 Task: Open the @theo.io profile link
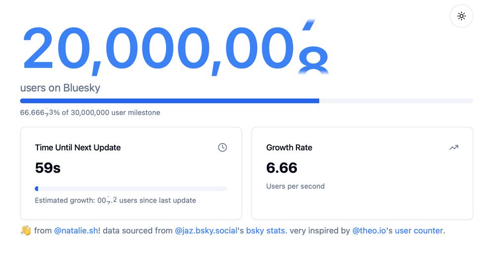point(369,231)
